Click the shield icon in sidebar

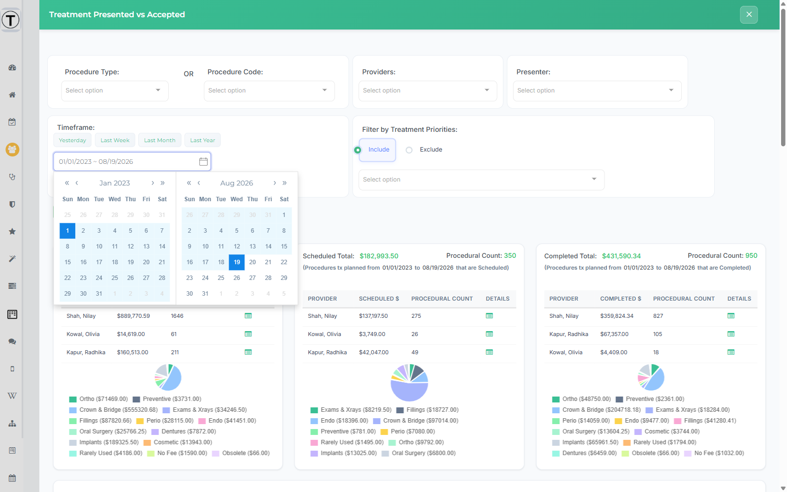click(12, 204)
